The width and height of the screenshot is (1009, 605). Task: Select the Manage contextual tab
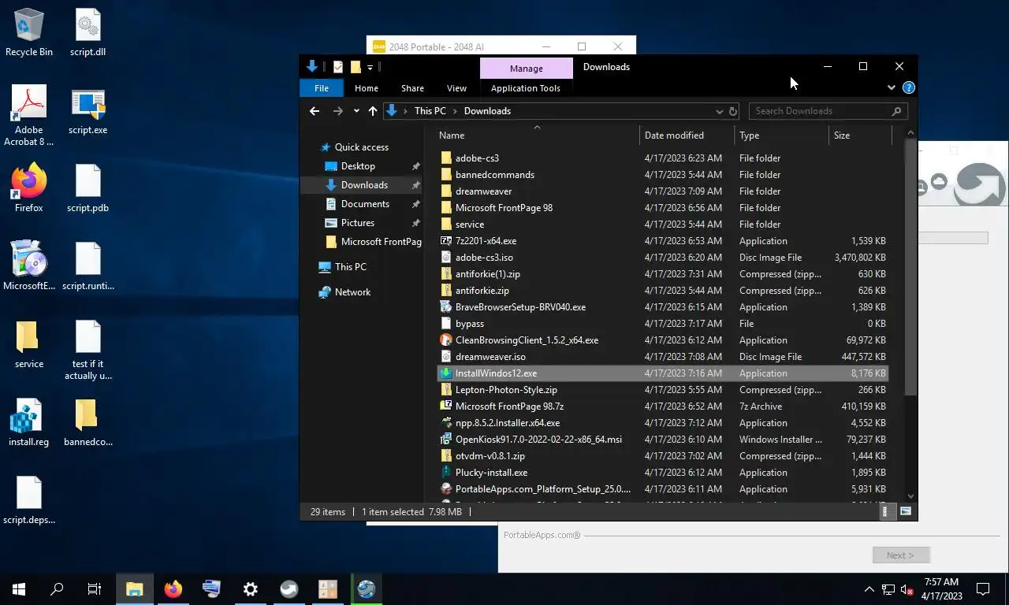526,69
